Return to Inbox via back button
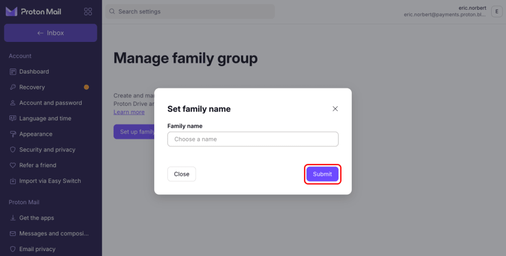This screenshot has width=506, height=256. 51,33
